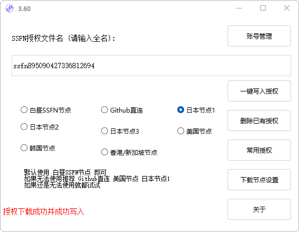Select 美国节点 radio option
This screenshot has width=299, height=232.
(195, 131)
